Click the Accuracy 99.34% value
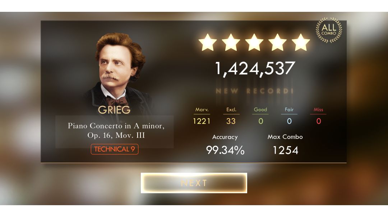The image size is (388, 217). click(x=225, y=150)
